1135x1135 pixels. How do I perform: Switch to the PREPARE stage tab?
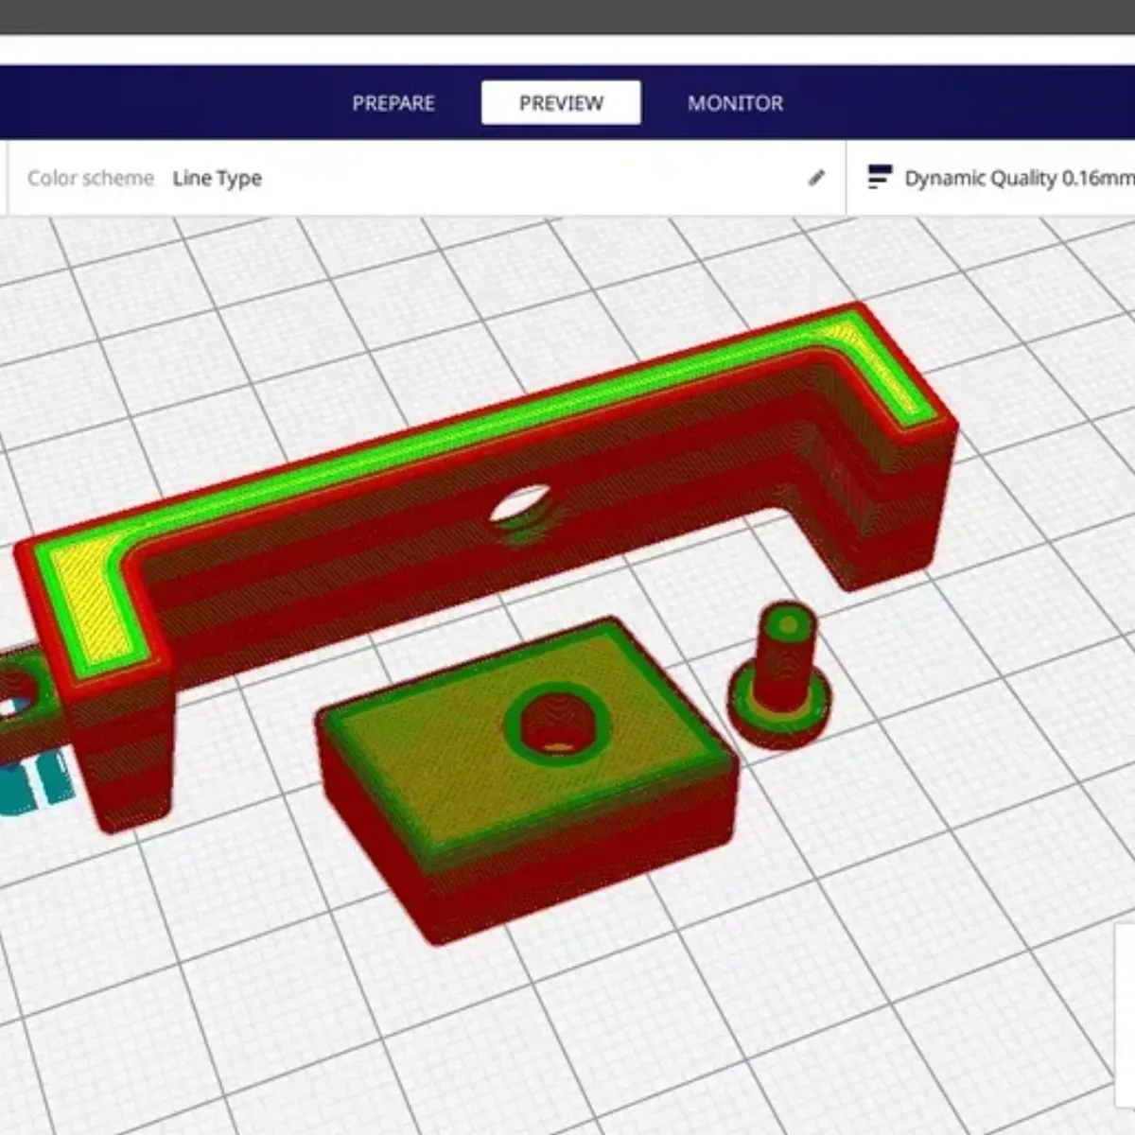coord(393,103)
